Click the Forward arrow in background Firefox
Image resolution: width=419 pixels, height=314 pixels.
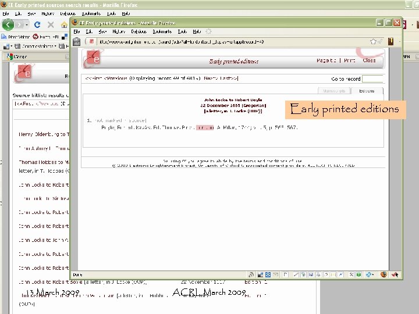(x=19, y=25)
